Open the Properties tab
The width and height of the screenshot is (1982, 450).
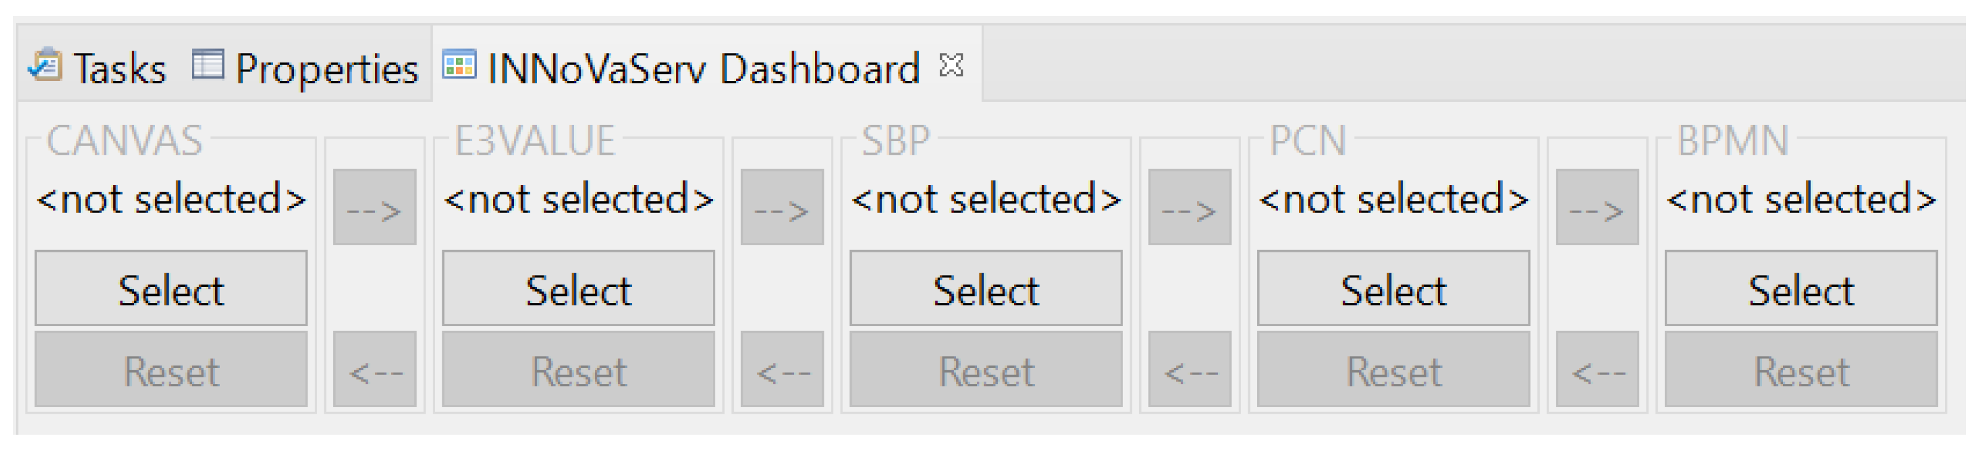point(326,69)
